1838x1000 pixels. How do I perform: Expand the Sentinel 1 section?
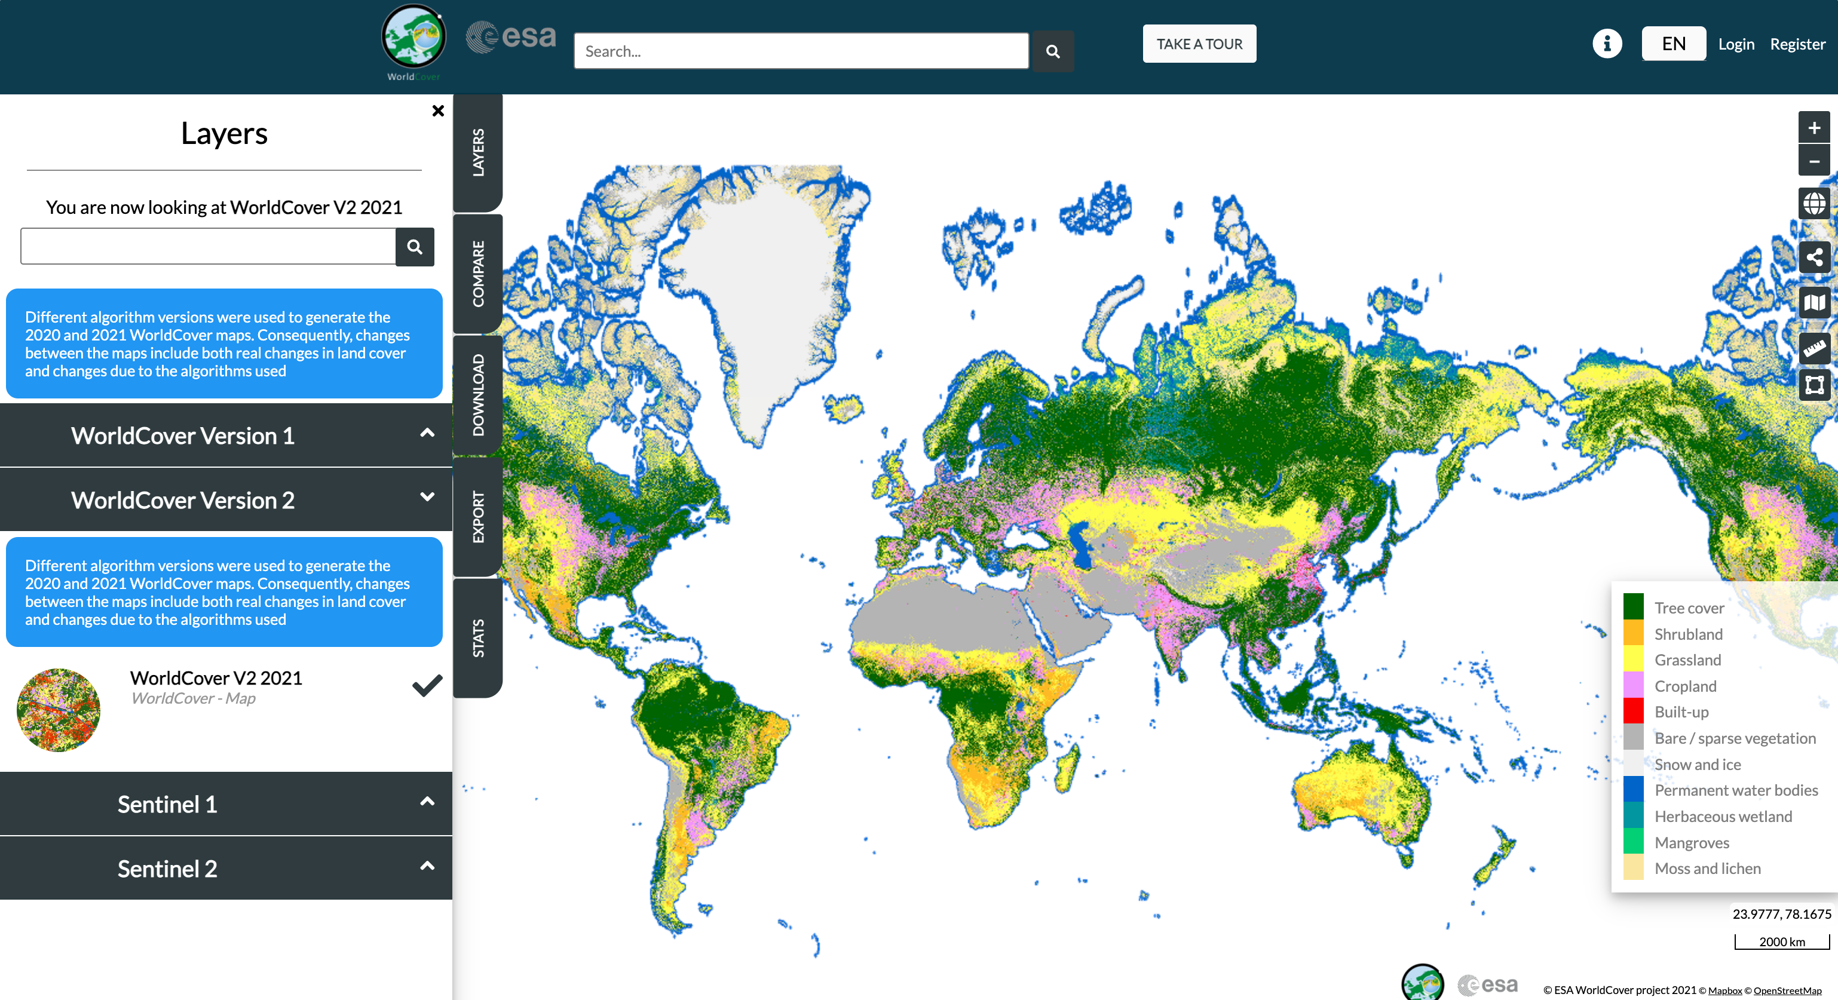click(x=226, y=804)
